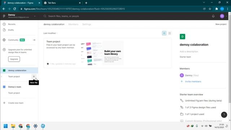Image resolution: width=231 pixels, height=130 pixels.
Task: Click Add a description field
Action: (x=189, y=51)
